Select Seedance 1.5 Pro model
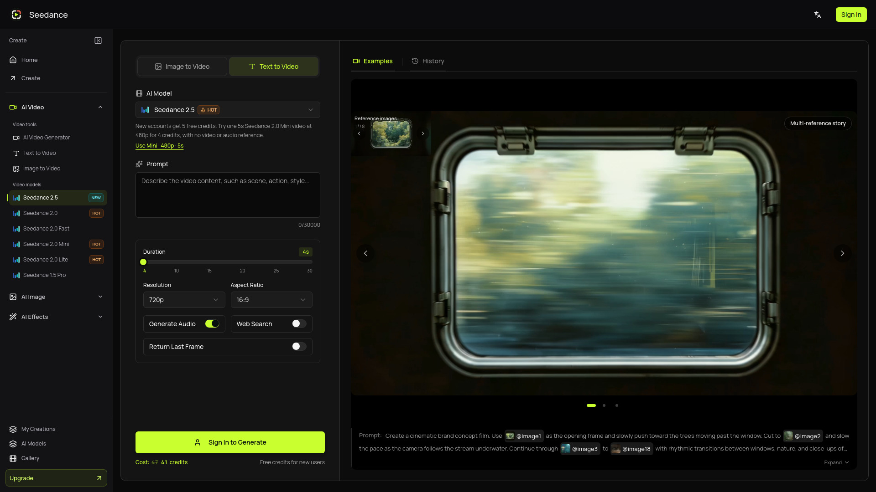This screenshot has width=876, height=492. coord(58,275)
